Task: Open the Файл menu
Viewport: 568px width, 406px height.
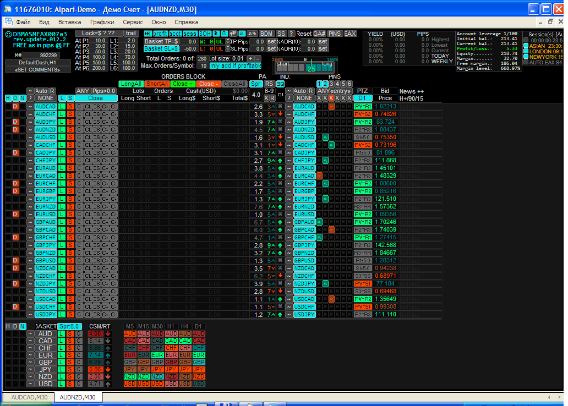Action: click(23, 22)
